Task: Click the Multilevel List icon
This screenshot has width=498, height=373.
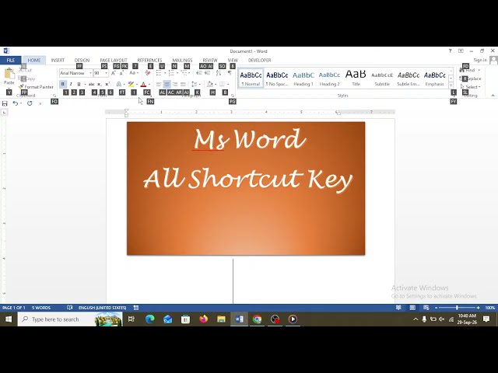Action: [x=184, y=73]
